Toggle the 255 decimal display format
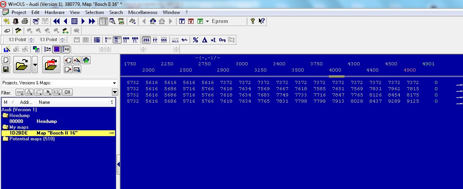Image resolution: width=463 pixels, height=189 pixels. coord(146,40)
